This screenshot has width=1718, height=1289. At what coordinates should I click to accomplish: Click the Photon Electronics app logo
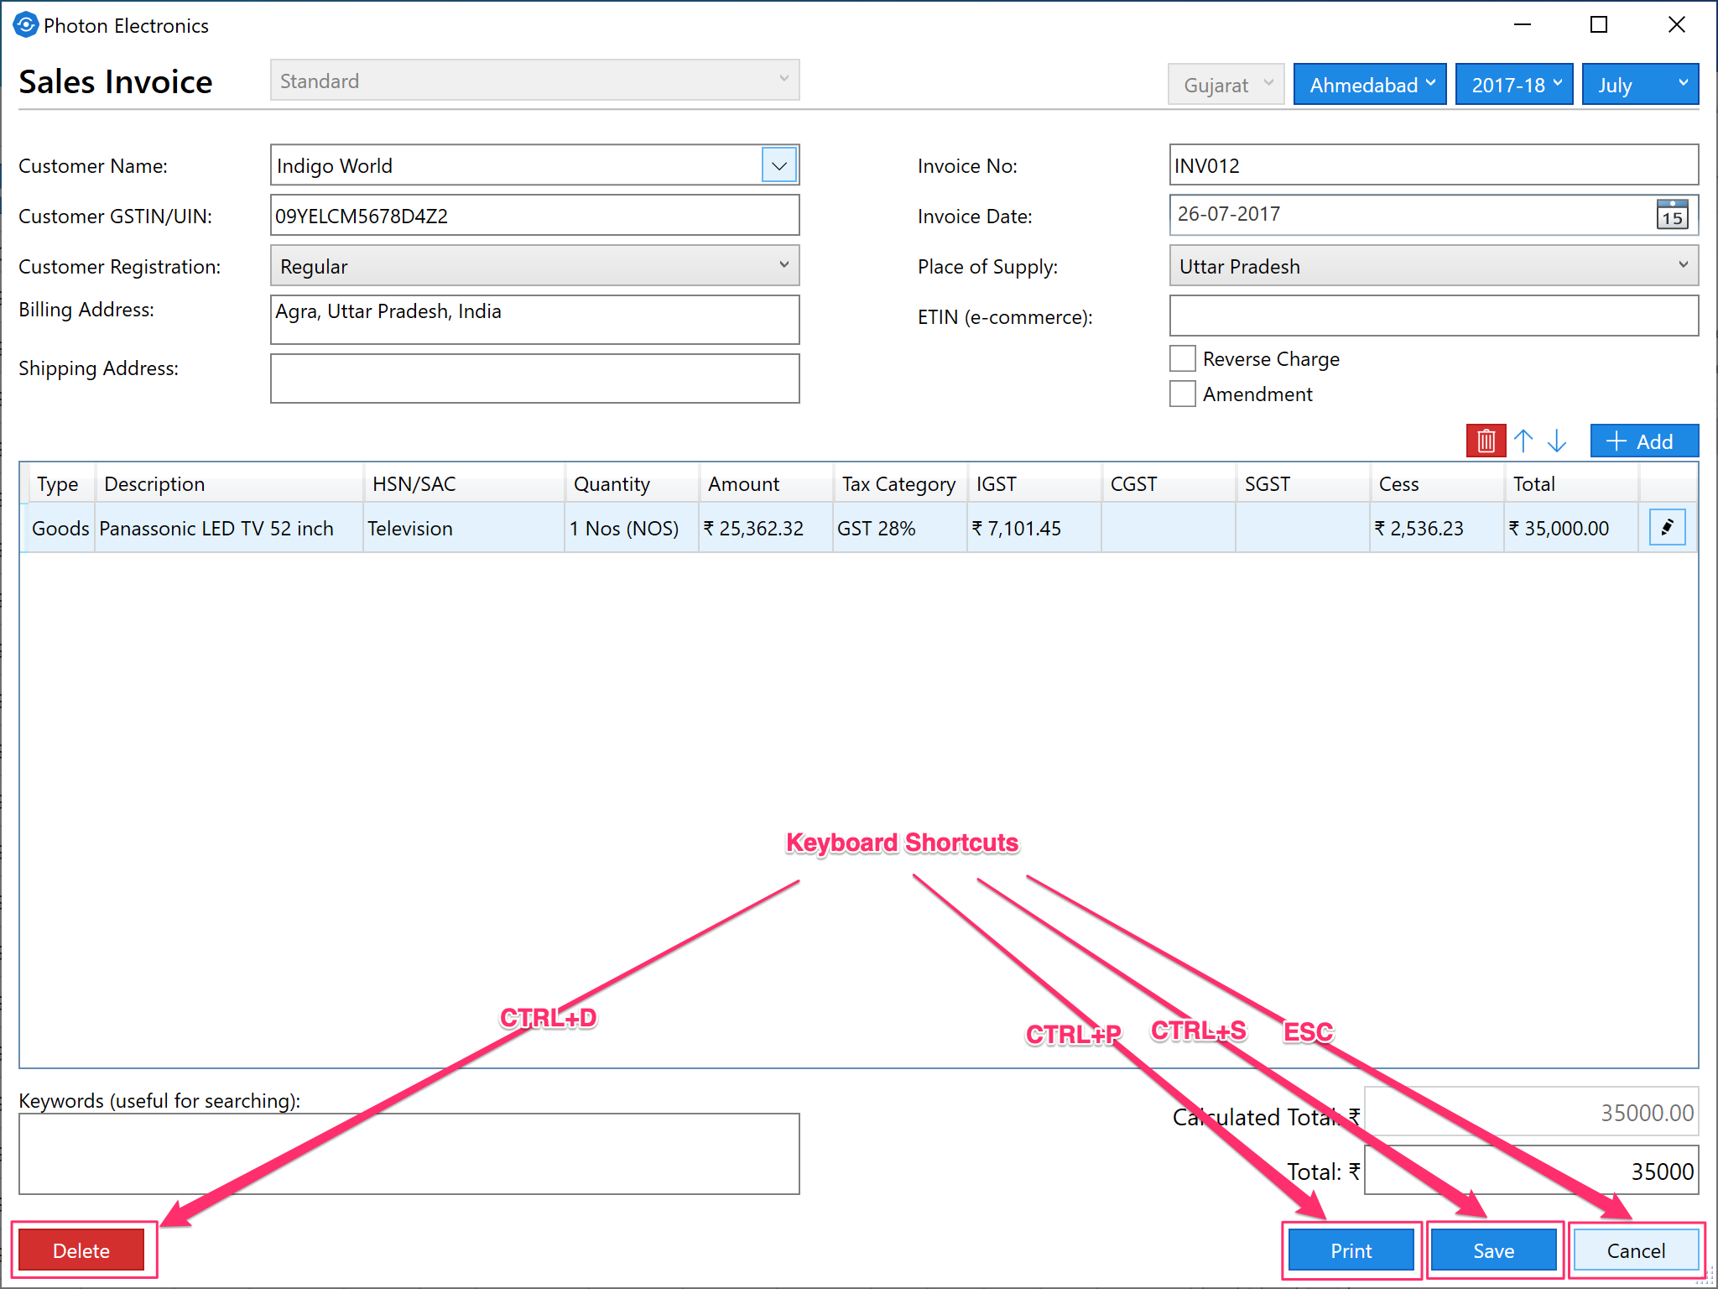point(25,25)
